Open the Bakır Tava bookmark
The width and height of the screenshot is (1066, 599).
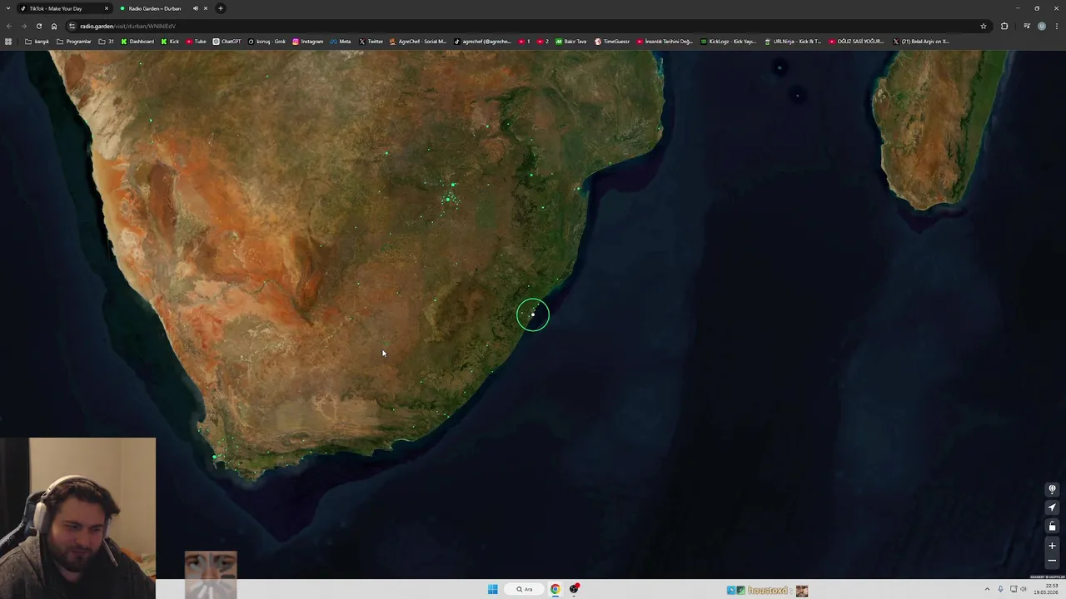(570, 42)
